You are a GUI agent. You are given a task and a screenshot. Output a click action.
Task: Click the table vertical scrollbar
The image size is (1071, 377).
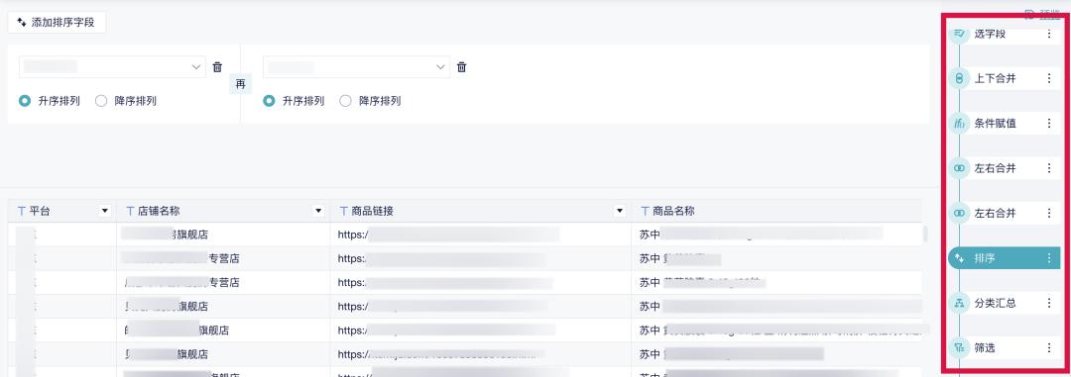(x=925, y=234)
